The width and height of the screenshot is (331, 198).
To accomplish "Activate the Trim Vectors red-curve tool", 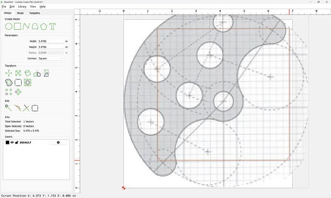I will point(17,108).
